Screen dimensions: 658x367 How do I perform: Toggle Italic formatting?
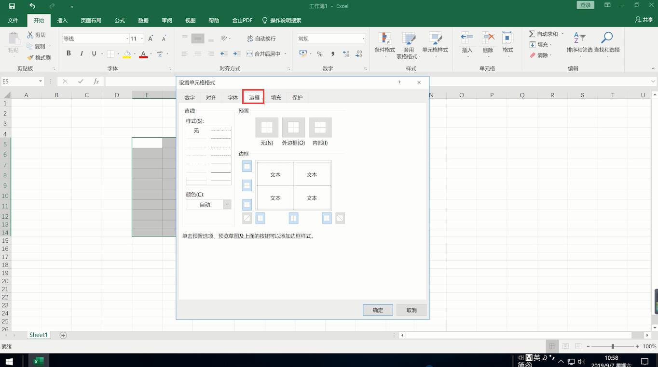point(81,53)
